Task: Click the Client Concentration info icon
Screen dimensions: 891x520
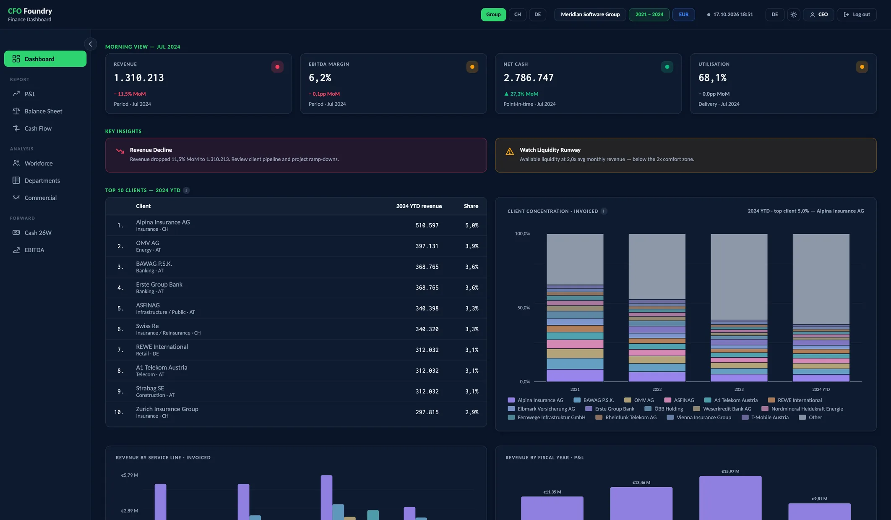Action: pyautogui.click(x=604, y=211)
